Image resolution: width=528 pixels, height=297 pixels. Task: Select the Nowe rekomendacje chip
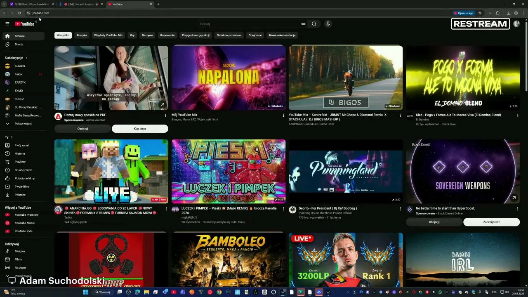tap(282, 35)
